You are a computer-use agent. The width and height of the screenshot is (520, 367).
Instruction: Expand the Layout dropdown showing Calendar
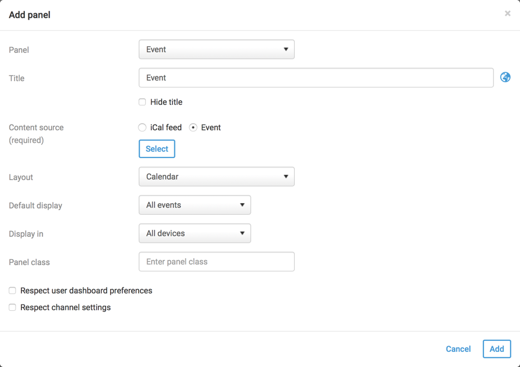click(x=217, y=177)
